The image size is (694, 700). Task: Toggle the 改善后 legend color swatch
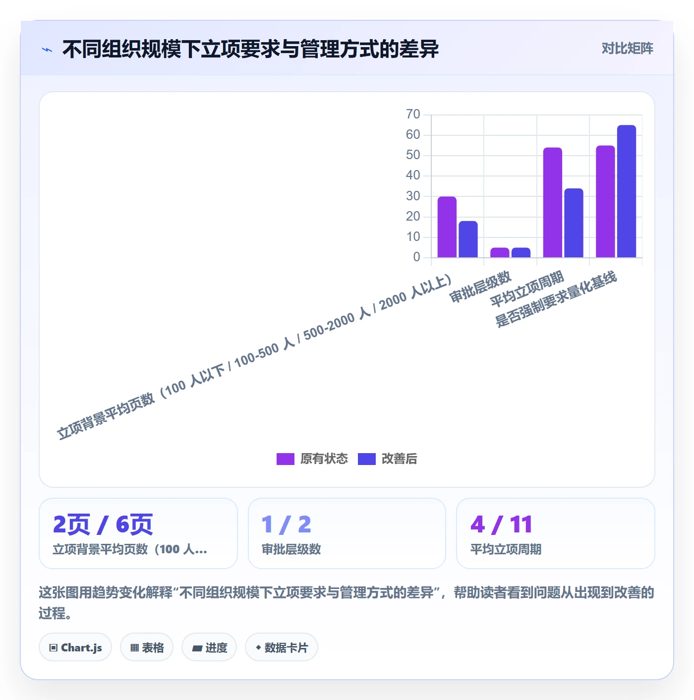(367, 459)
